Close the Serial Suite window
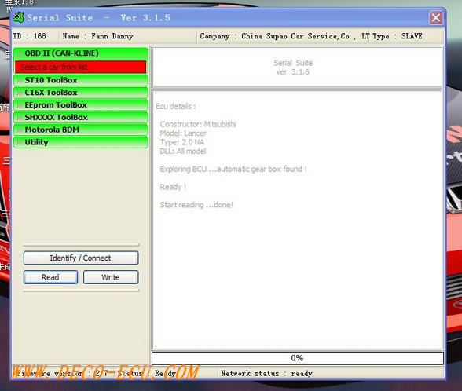The height and width of the screenshot is (391, 462). pos(436,17)
